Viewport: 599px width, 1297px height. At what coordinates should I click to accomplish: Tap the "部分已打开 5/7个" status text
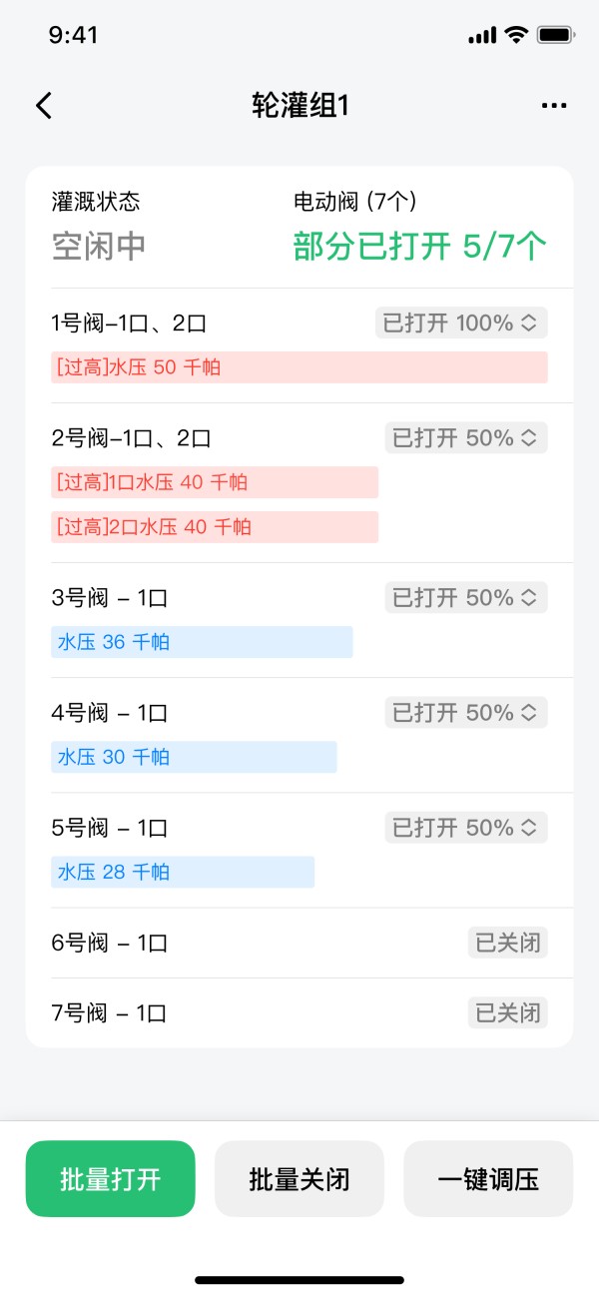pyautogui.click(x=420, y=247)
